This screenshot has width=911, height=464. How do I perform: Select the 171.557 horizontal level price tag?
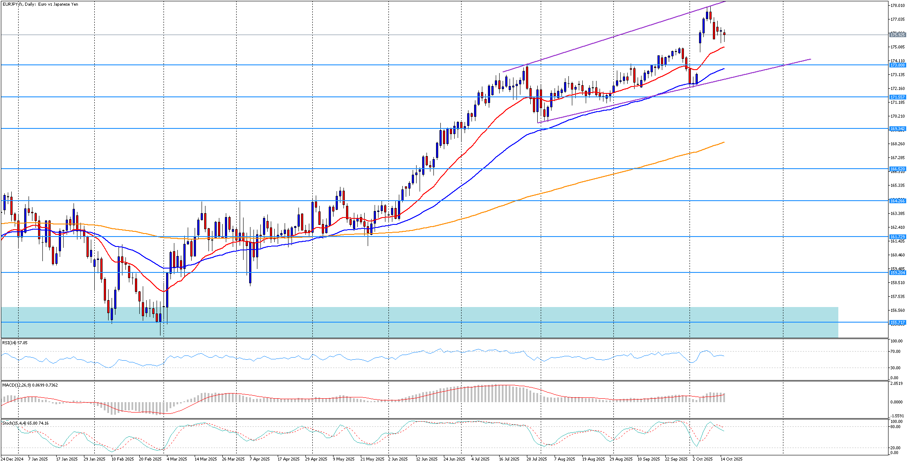click(x=897, y=97)
